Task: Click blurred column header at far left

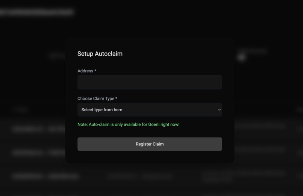Action: coord(20,110)
